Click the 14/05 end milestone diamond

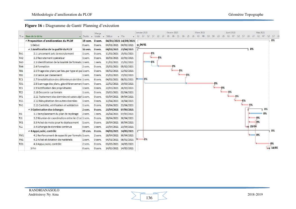269,148
